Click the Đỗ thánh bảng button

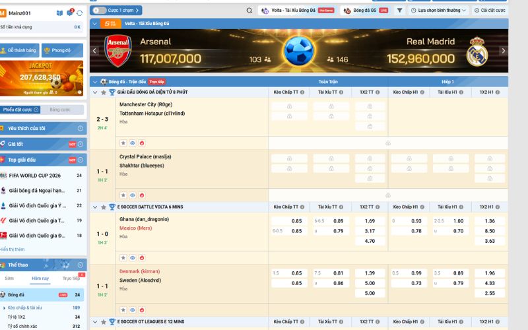tap(20, 51)
